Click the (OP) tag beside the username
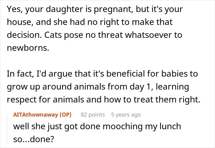Screen dimensions: 215x148 65,114
